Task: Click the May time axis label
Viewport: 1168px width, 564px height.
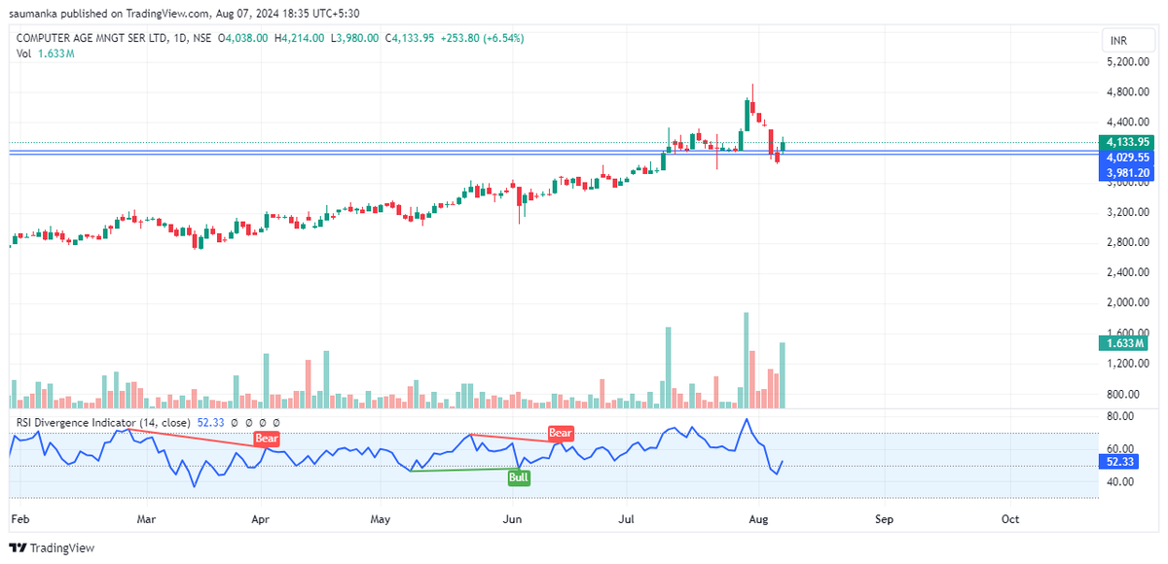Action: pos(381,520)
